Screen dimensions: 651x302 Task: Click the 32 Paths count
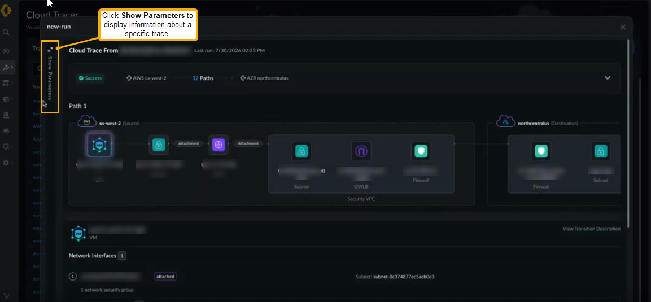click(x=203, y=78)
